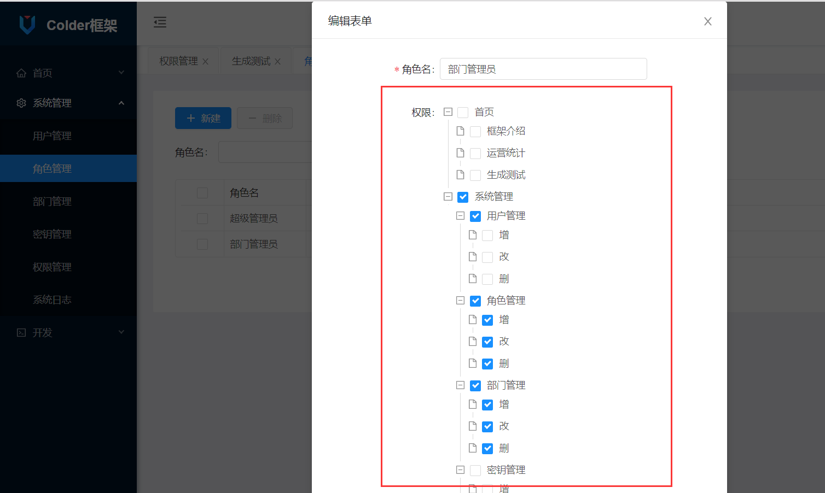Switch to the 权限管理 tab

click(178, 61)
